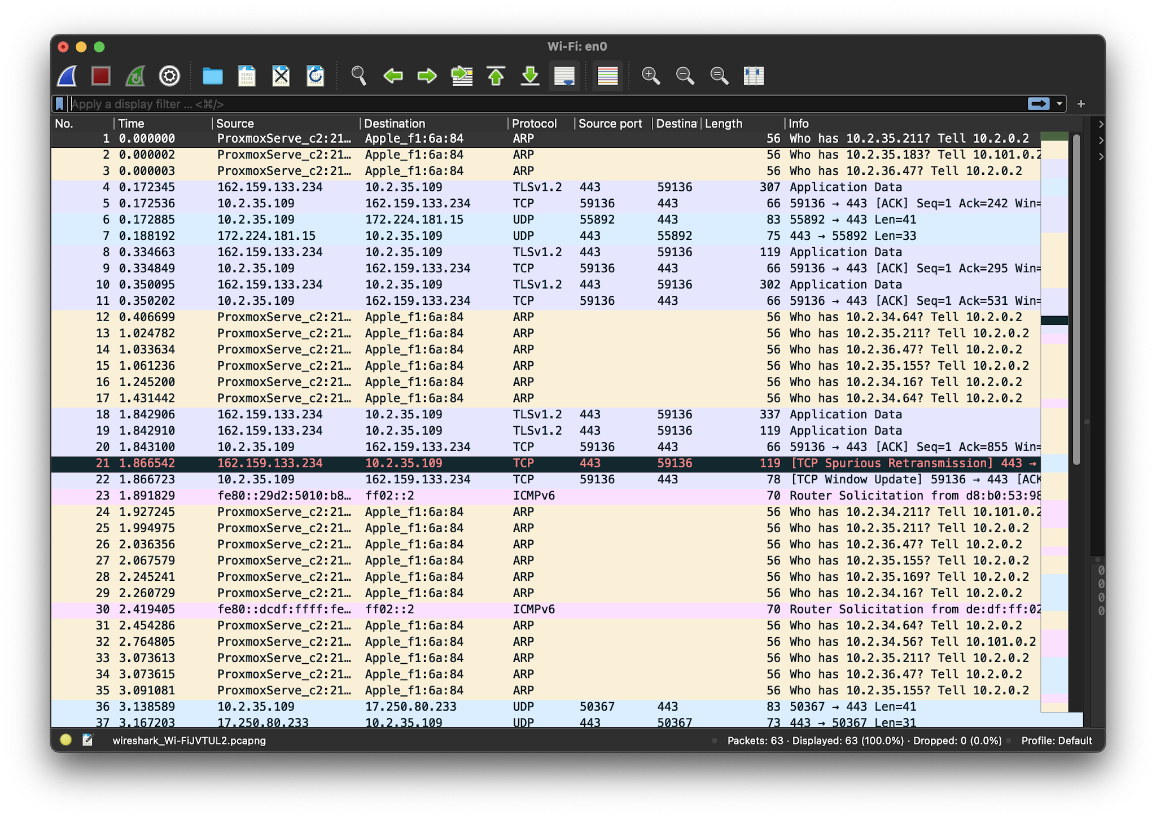Jump to the first packet

[496, 76]
